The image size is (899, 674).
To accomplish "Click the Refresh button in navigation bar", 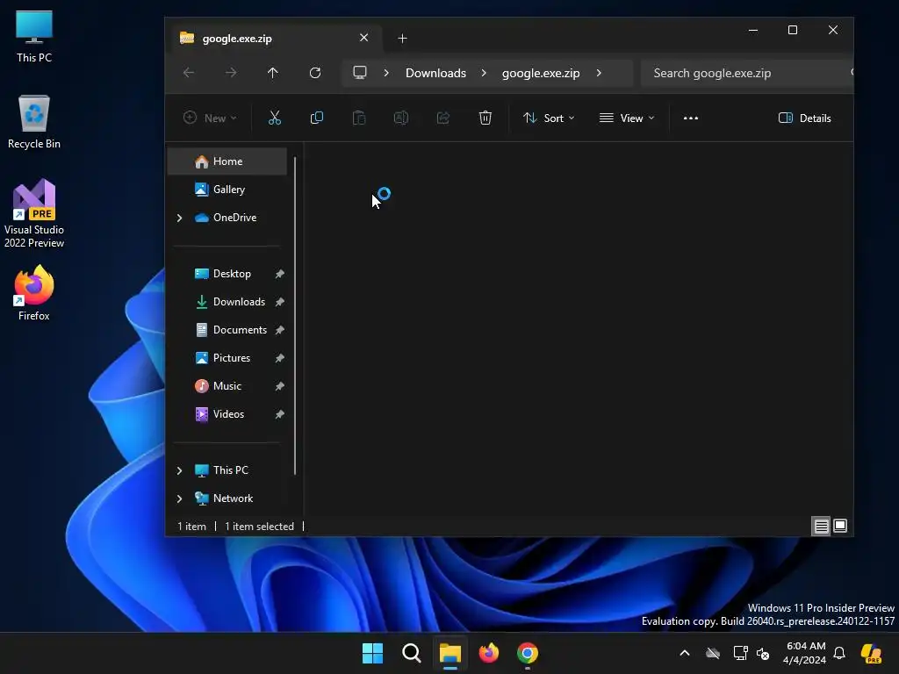I will click(315, 73).
